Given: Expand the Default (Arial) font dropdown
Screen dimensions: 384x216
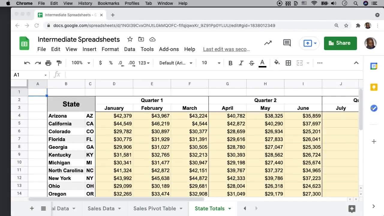Looking at the screenshot, I should click(x=176, y=63).
